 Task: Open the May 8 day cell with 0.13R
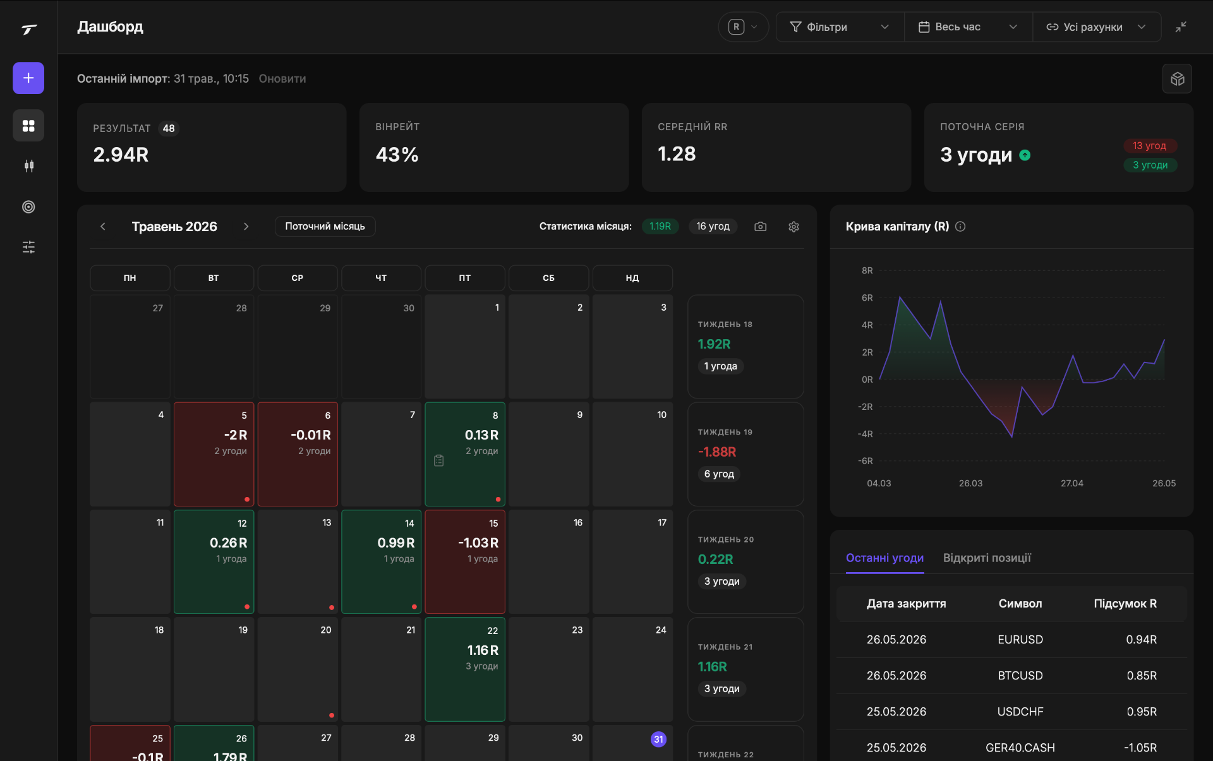pyautogui.click(x=465, y=454)
